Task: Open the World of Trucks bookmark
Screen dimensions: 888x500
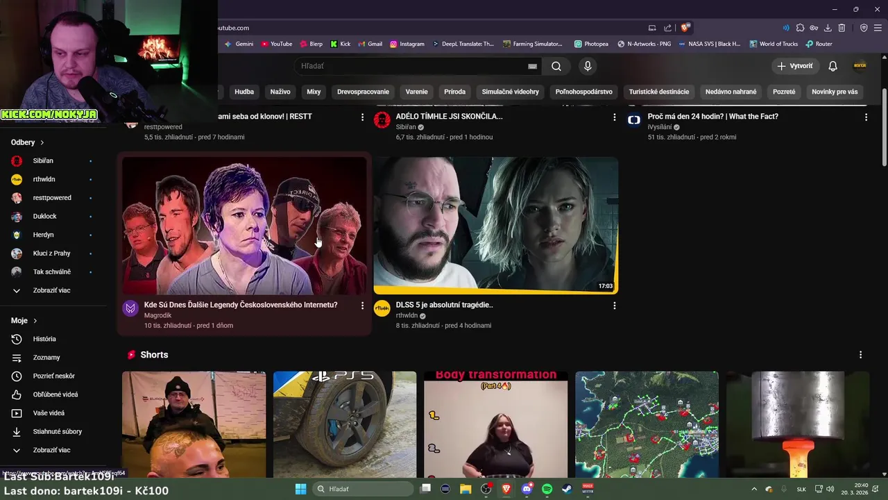Action: tap(773, 44)
